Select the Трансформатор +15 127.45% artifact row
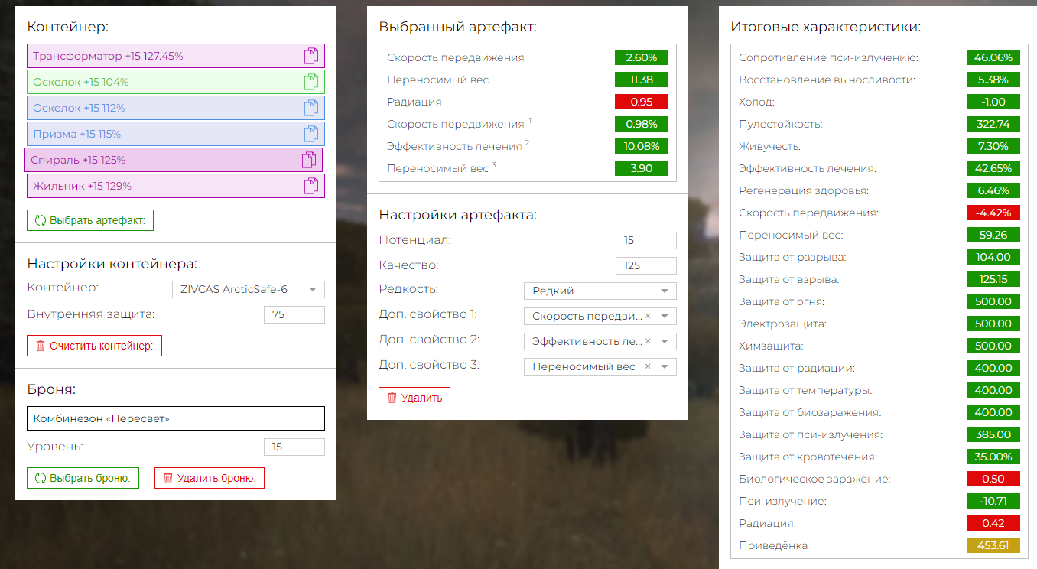The width and height of the screenshot is (1037, 569). [176, 56]
